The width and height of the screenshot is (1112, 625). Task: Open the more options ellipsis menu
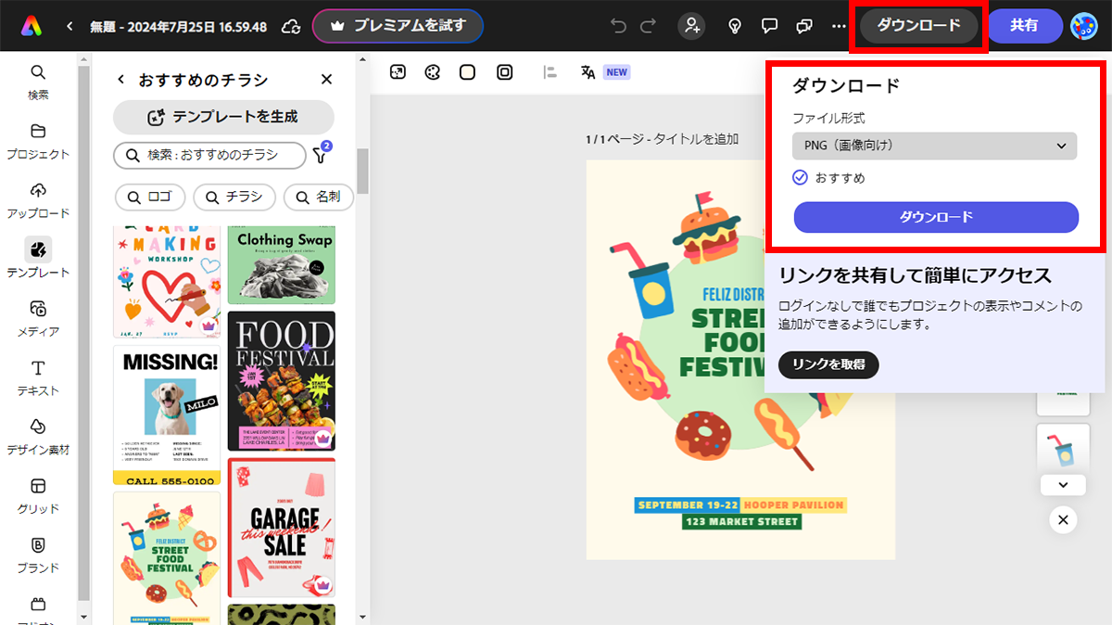coord(838,26)
